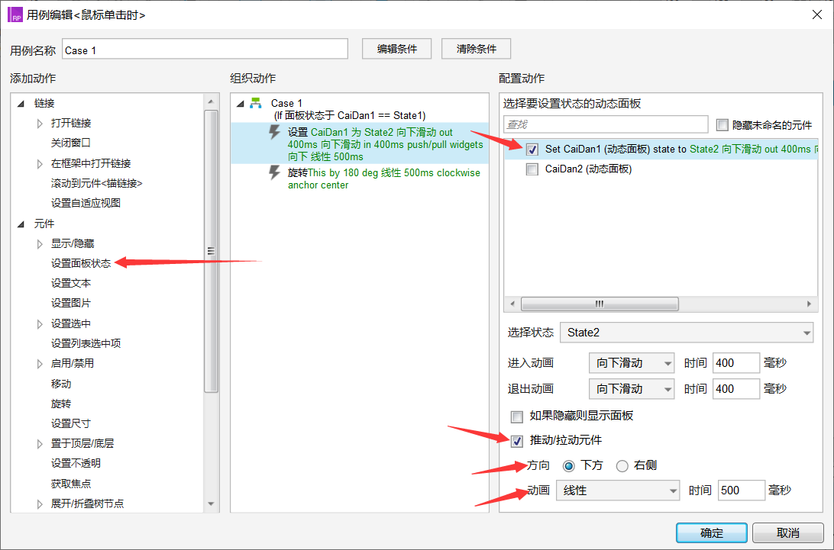
Task: Click vertical scrollbar thumb in 添加动作 list
Action: click(x=211, y=251)
